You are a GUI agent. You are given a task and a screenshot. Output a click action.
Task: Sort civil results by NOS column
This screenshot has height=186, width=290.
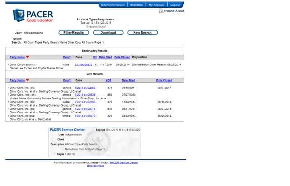click(109, 80)
